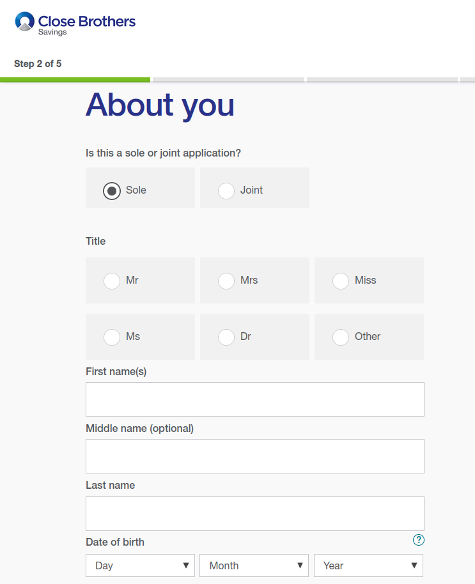The image size is (475, 584).
Task: Click the second grey progress bar segment
Action: pos(382,80)
